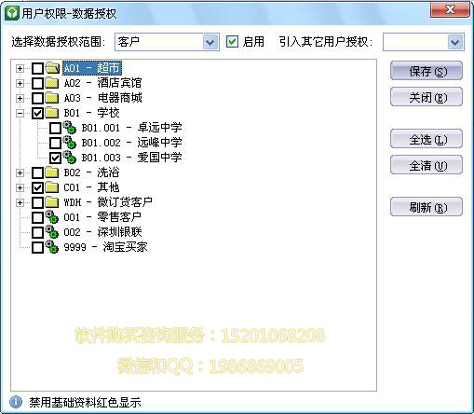
Task: Click the app cube icon in the title bar
Action: (12, 13)
